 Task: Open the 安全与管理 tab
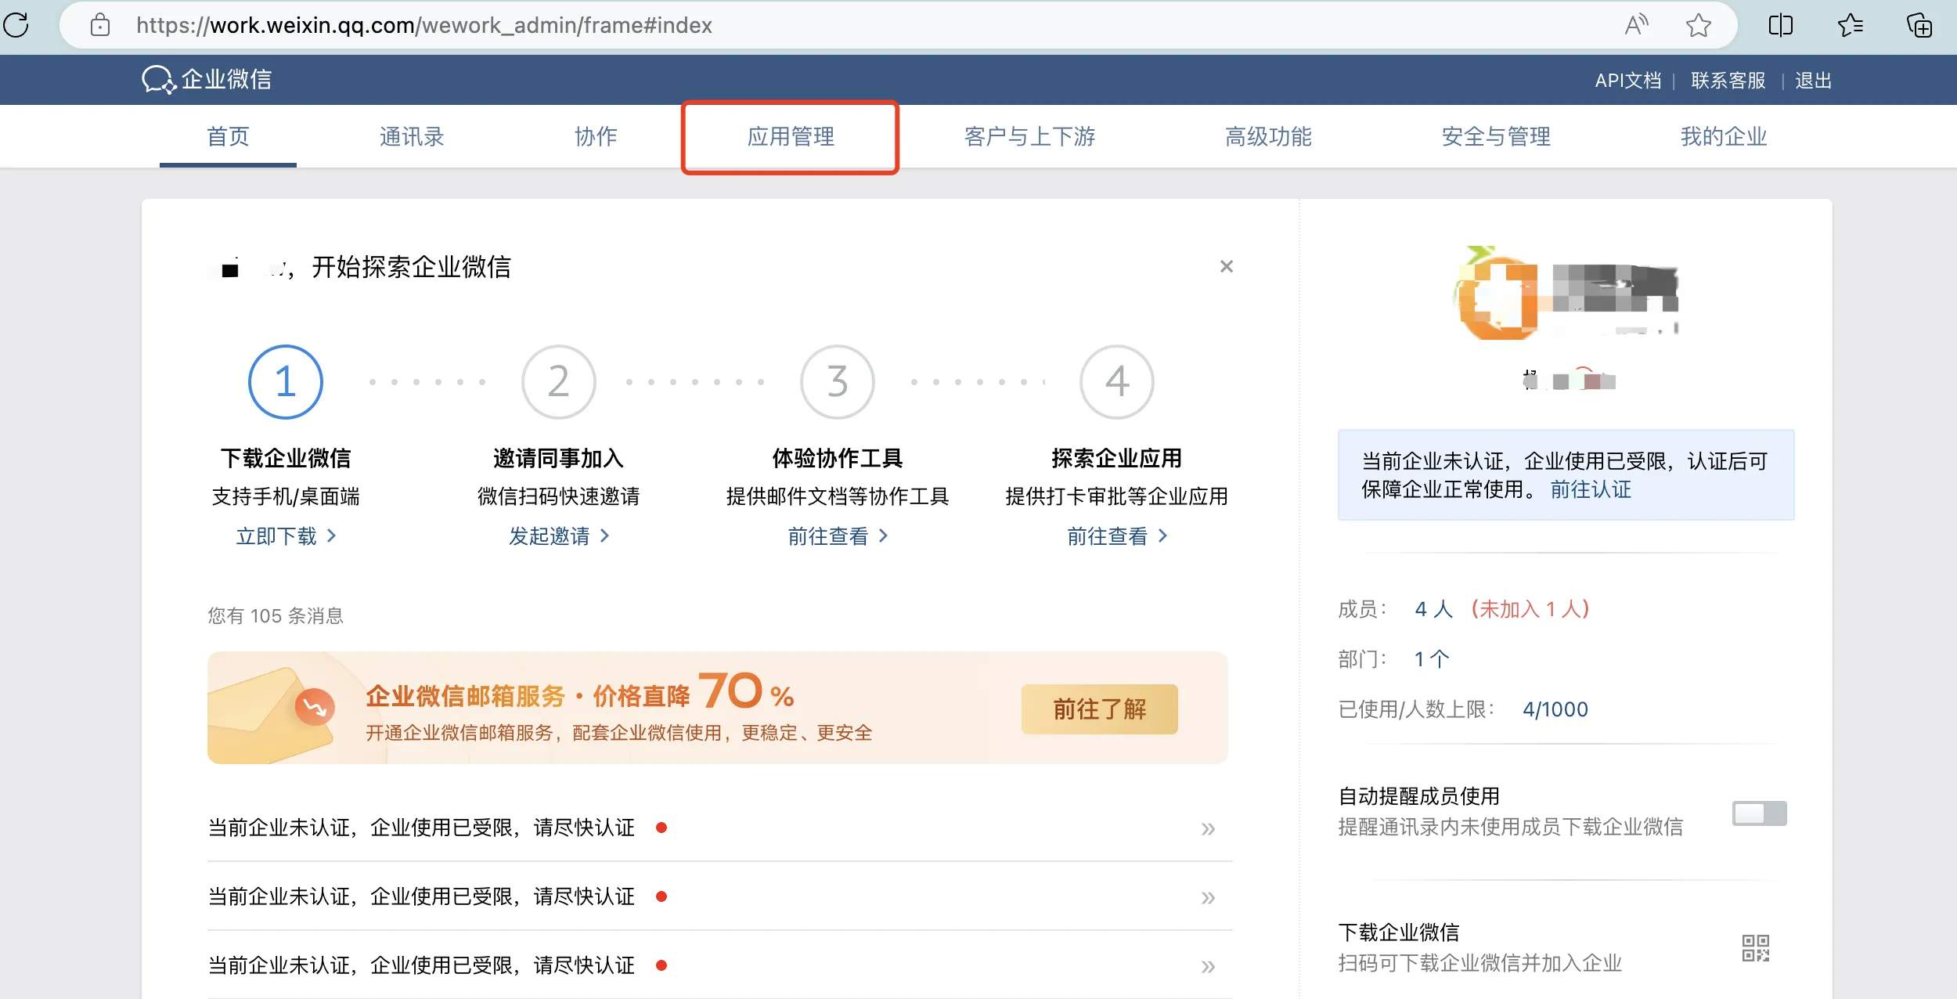coord(1496,136)
